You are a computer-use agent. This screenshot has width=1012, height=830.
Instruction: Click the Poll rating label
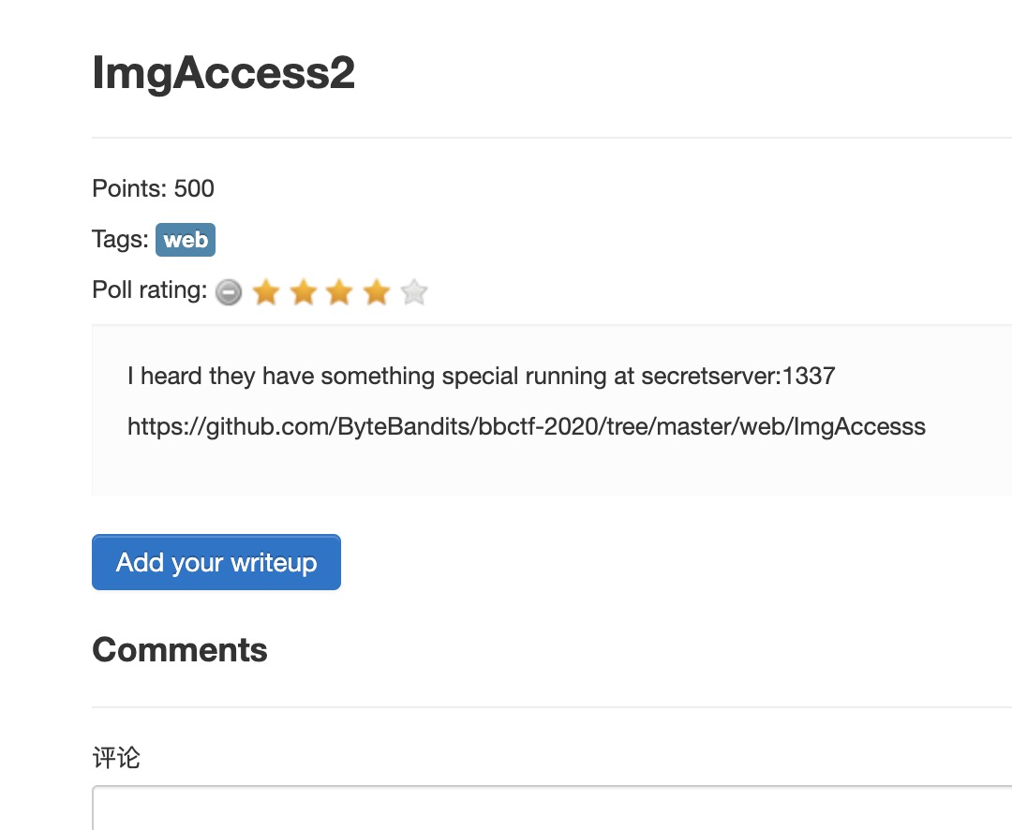(x=149, y=290)
